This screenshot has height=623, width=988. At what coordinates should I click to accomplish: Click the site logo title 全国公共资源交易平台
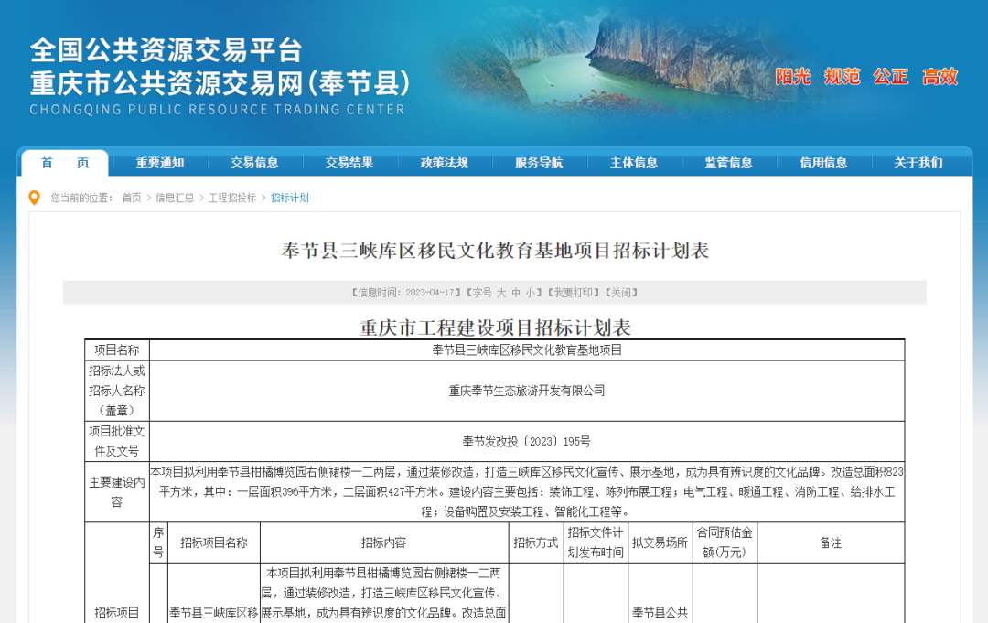166,50
